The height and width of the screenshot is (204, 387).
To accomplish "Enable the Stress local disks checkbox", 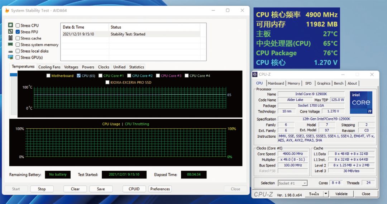I will click(x=18, y=51).
